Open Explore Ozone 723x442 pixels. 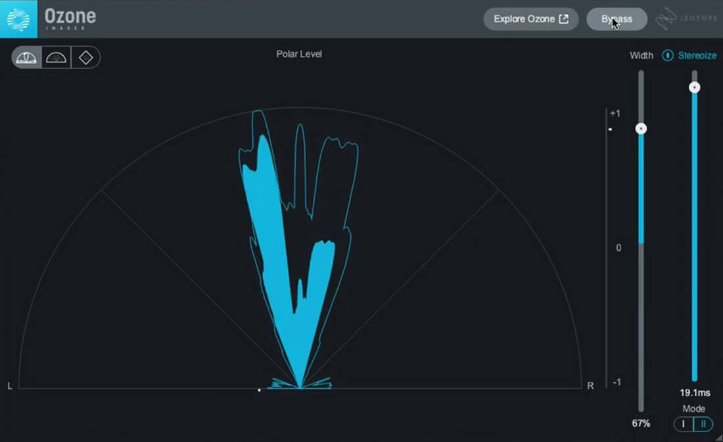pos(530,18)
